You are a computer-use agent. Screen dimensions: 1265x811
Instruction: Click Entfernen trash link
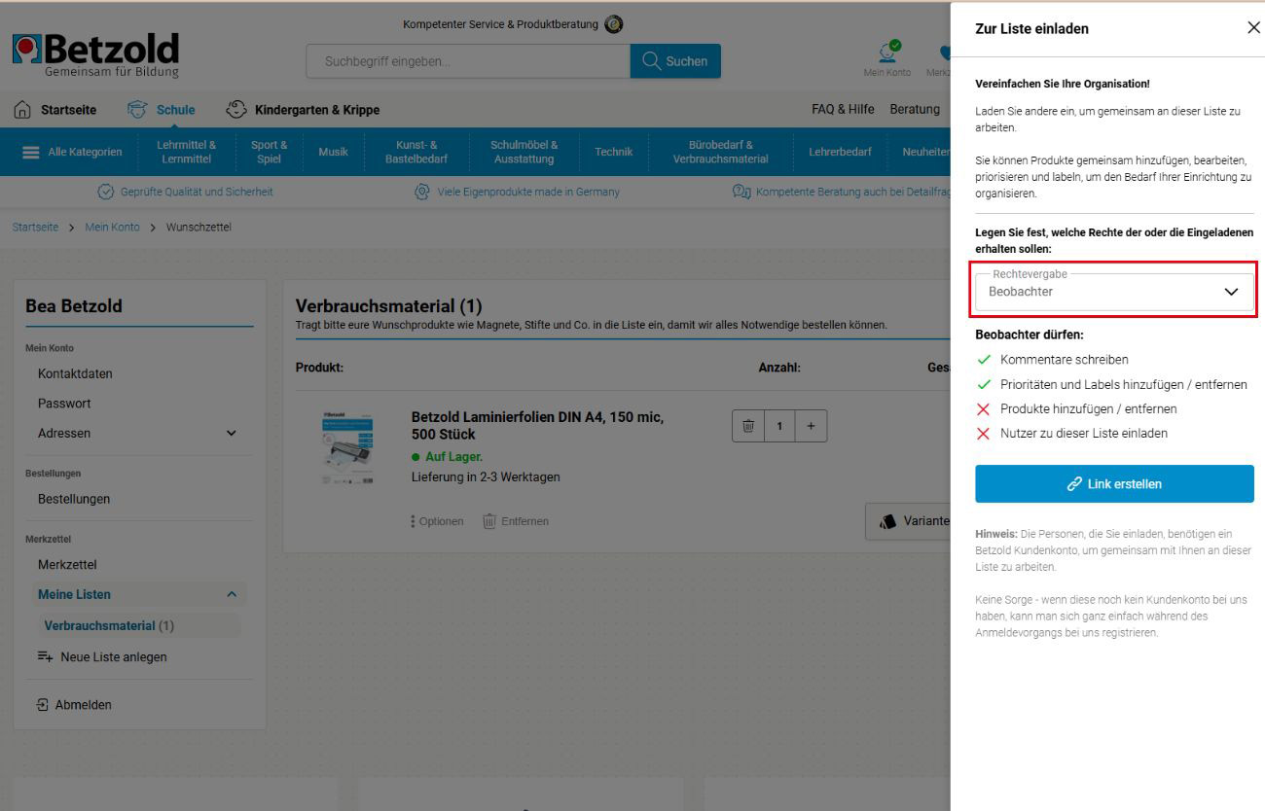(x=516, y=521)
